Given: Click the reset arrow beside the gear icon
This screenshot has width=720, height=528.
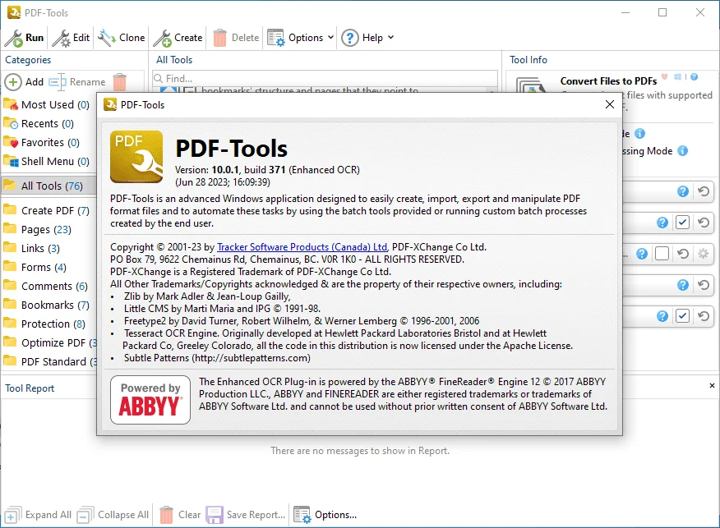Looking at the screenshot, I should point(683,254).
